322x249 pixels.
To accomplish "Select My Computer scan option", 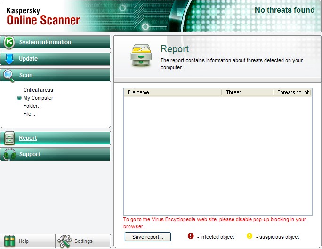I will click(39, 98).
